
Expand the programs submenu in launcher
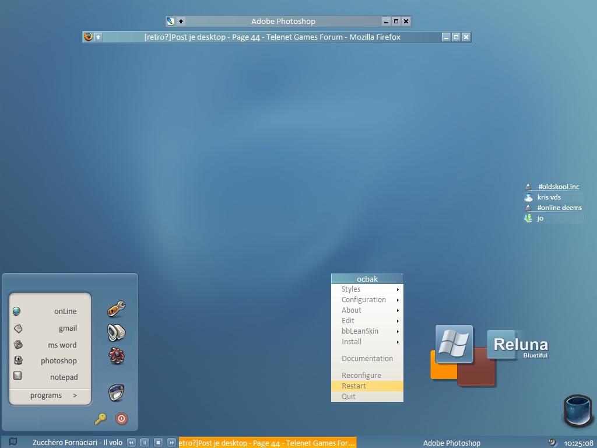coord(54,395)
